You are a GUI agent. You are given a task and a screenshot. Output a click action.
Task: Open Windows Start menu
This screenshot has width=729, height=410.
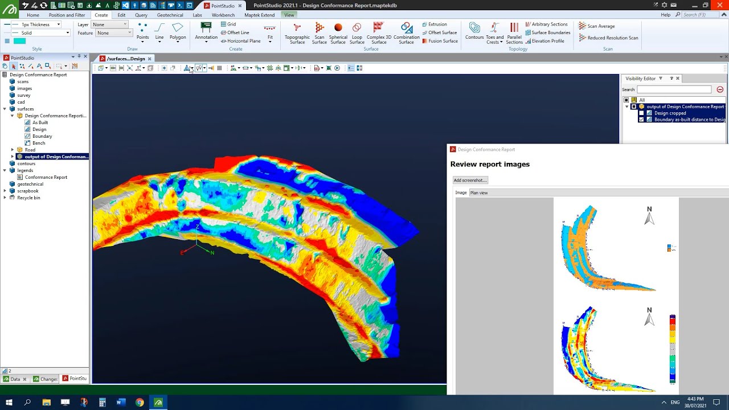pyautogui.click(x=9, y=403)
